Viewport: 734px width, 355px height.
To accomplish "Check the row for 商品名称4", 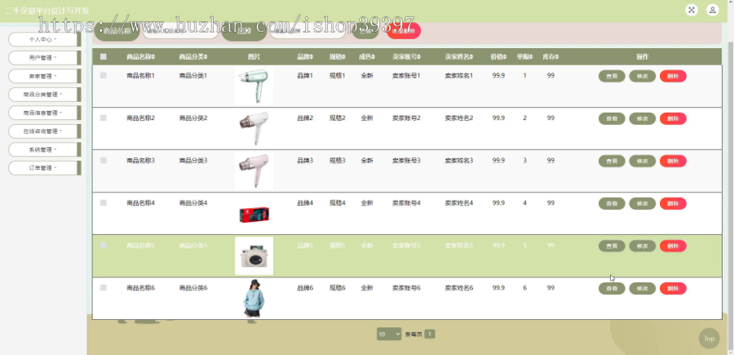I will click(x=104, y=202).
